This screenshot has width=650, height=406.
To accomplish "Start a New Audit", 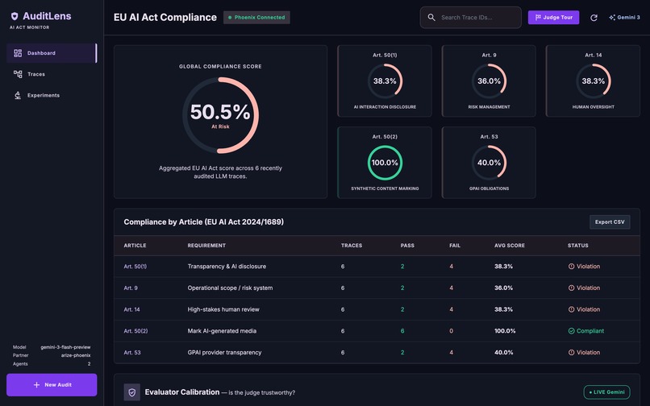I will tap(52, 385).
